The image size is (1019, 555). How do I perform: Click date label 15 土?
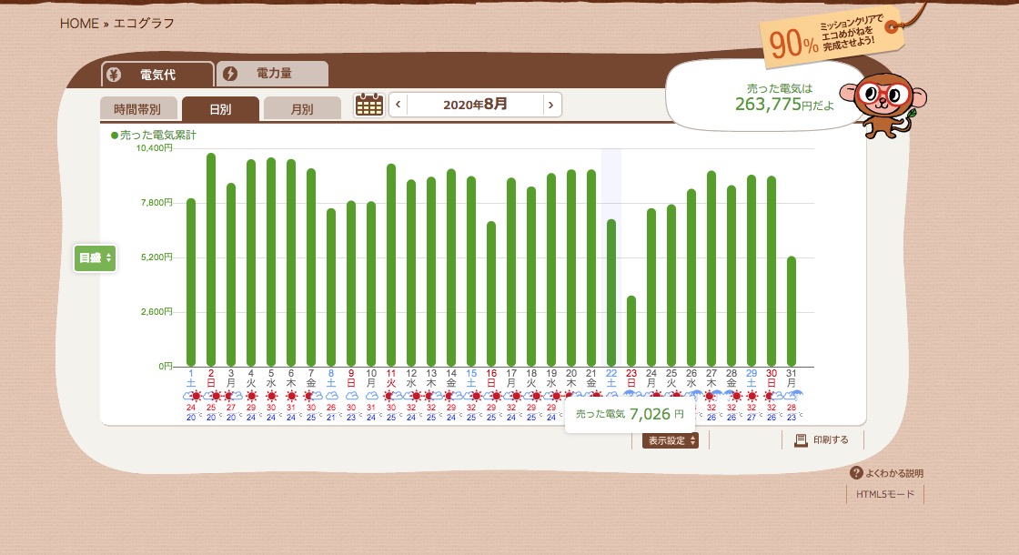(471, 378)
